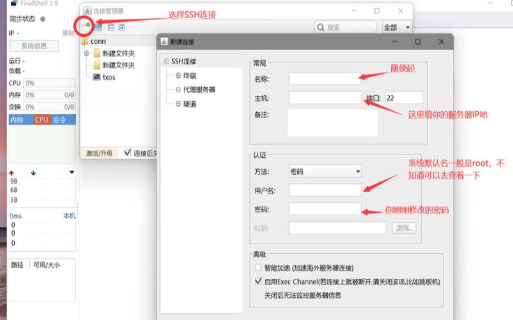
Task: Select the 隧道 settings node
Action: coord(189,104)
